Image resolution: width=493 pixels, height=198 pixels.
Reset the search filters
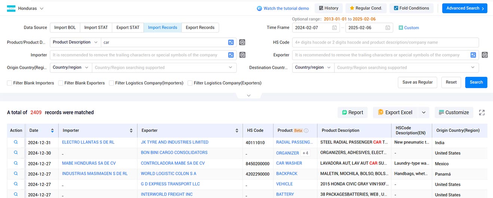pos(451,82)
